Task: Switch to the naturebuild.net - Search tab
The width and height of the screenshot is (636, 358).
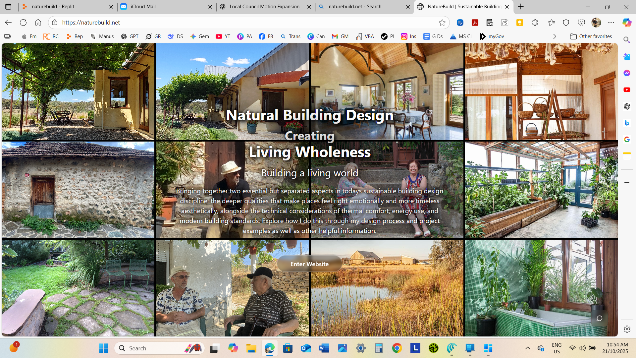Action: [x=364, y=7]
